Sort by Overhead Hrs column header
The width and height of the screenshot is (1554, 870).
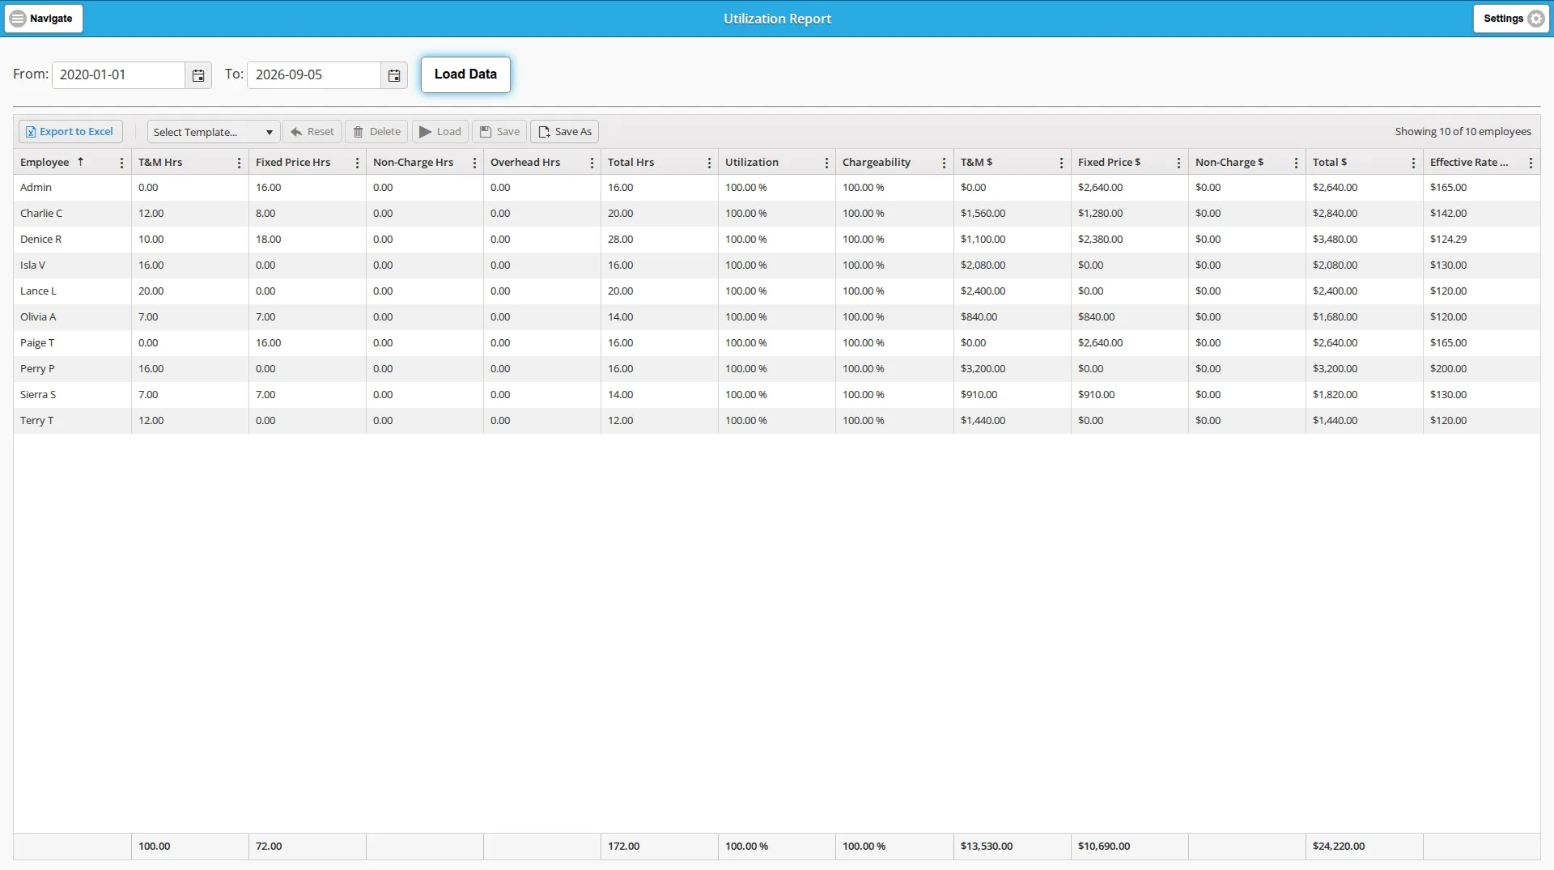point(525,163)
